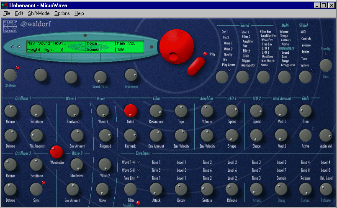This screenshot has height=208, width=337.
Task: Click the Mod 1 knob
Action: click(x=281, y=111)
